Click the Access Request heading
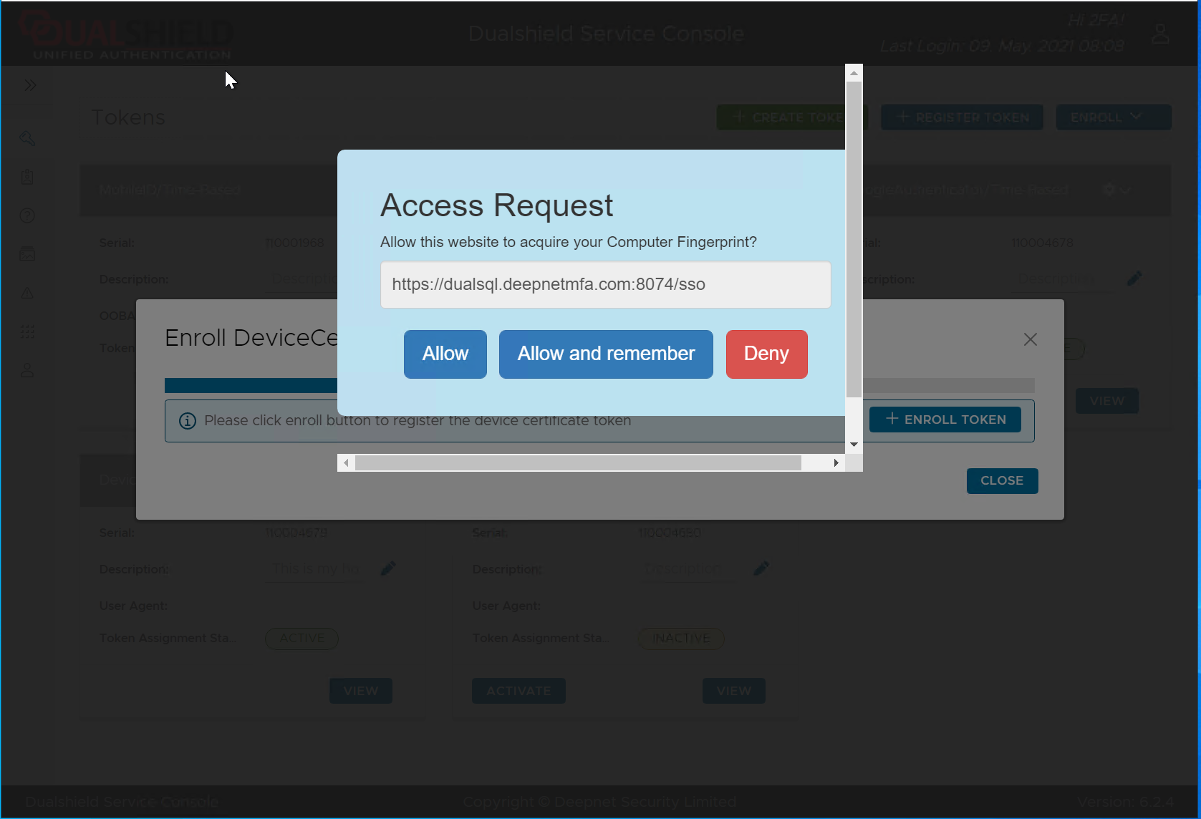 (x=496, y=205)
